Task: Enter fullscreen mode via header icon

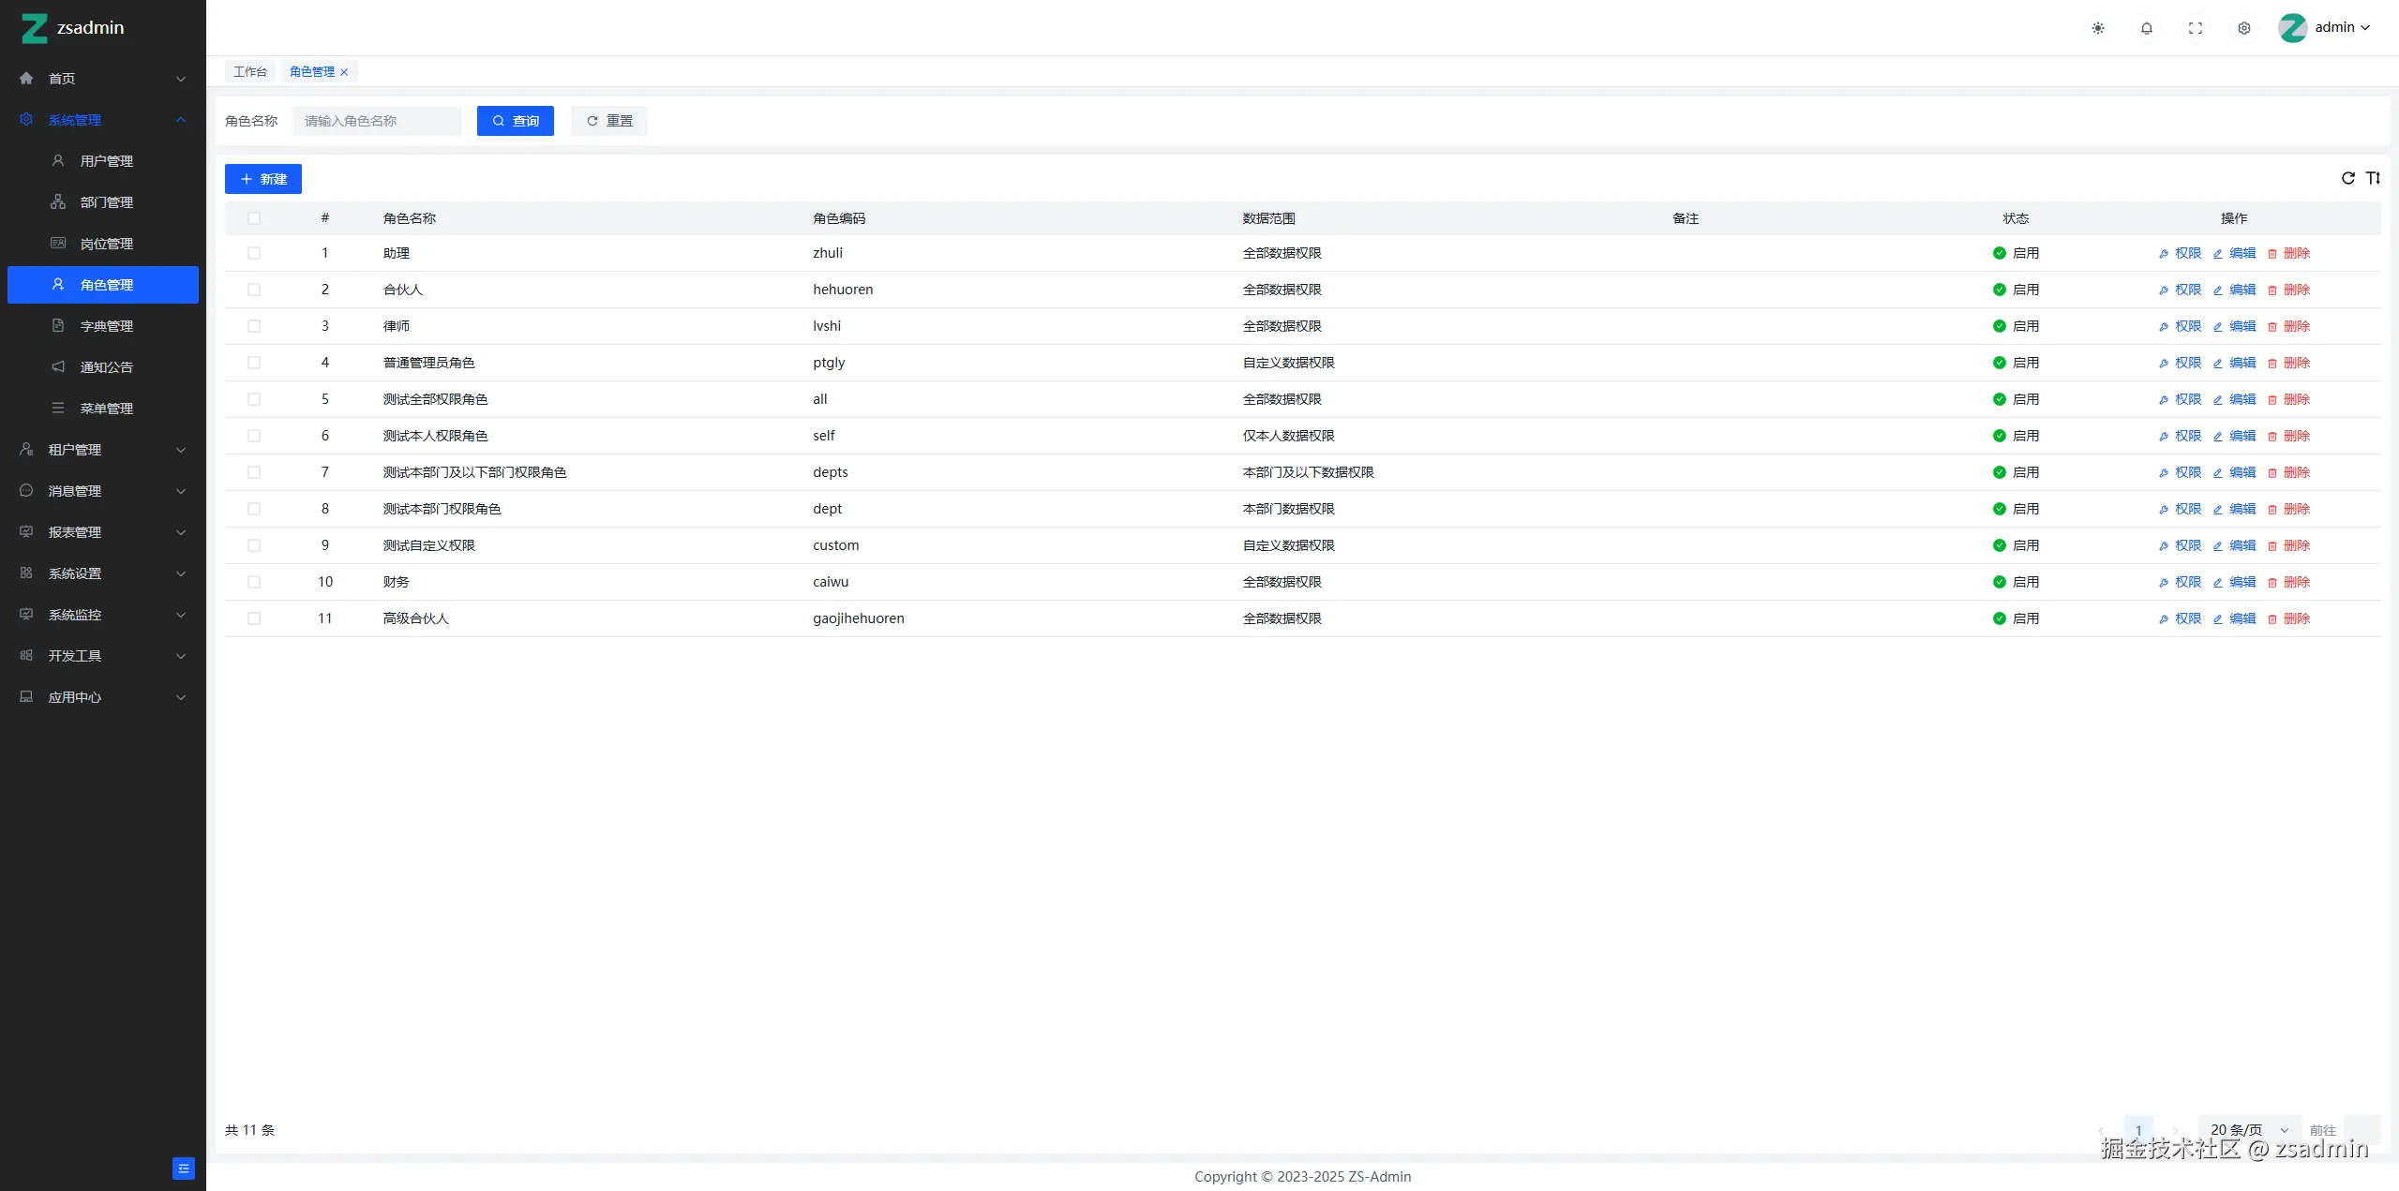Action: pos(2196,28)
